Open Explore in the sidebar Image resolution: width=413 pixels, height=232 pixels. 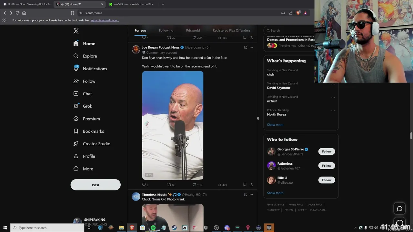[x=85, y=56]
